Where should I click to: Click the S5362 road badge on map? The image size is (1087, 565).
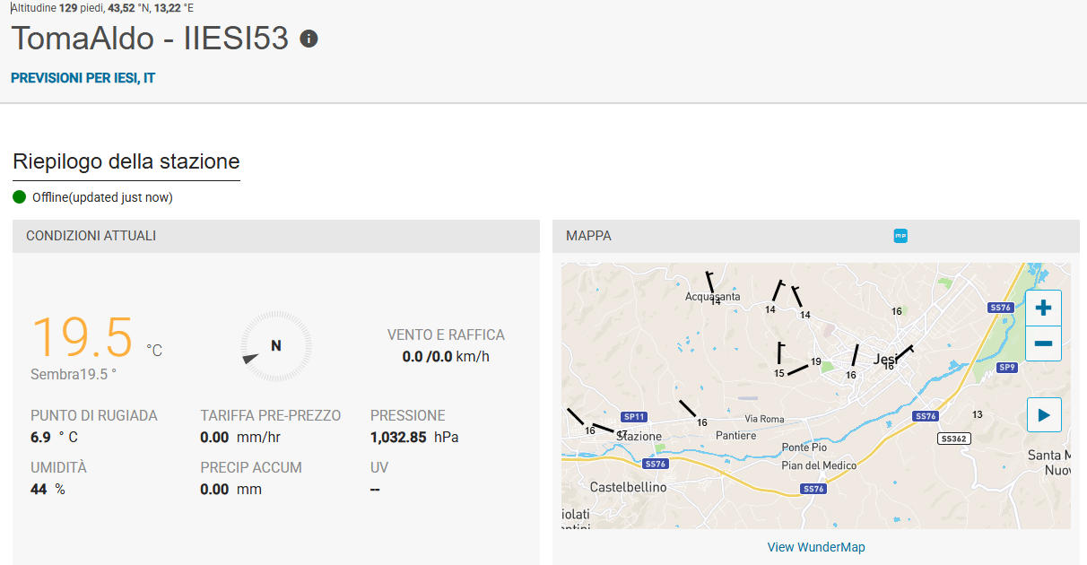952,439
